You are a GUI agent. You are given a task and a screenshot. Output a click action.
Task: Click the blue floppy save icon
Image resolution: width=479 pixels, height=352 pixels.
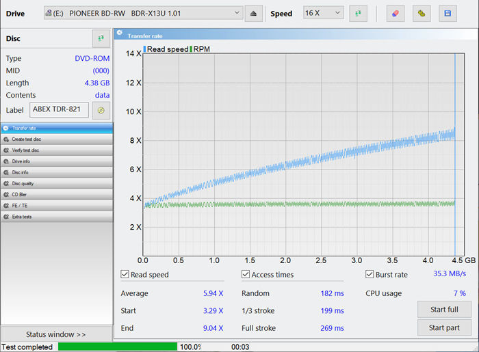[x=448, y=14]
